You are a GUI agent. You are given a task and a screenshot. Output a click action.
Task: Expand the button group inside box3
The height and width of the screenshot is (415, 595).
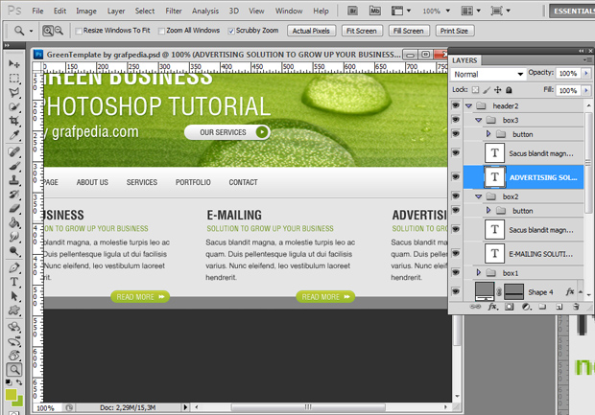coord(488,134)
